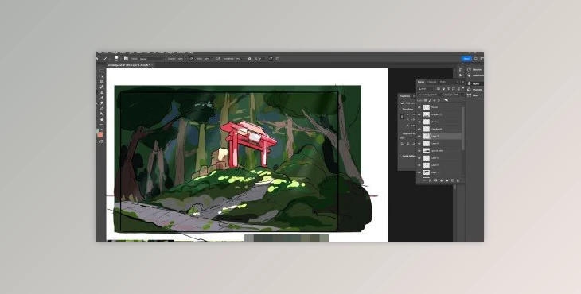Toggle layer filtering on/off switch
The width and height of the screenshot is (581, 294).
pos(463,88)
